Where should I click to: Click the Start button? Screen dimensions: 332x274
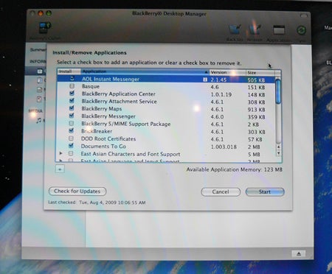pyautogui.click(x=265, y=192)
